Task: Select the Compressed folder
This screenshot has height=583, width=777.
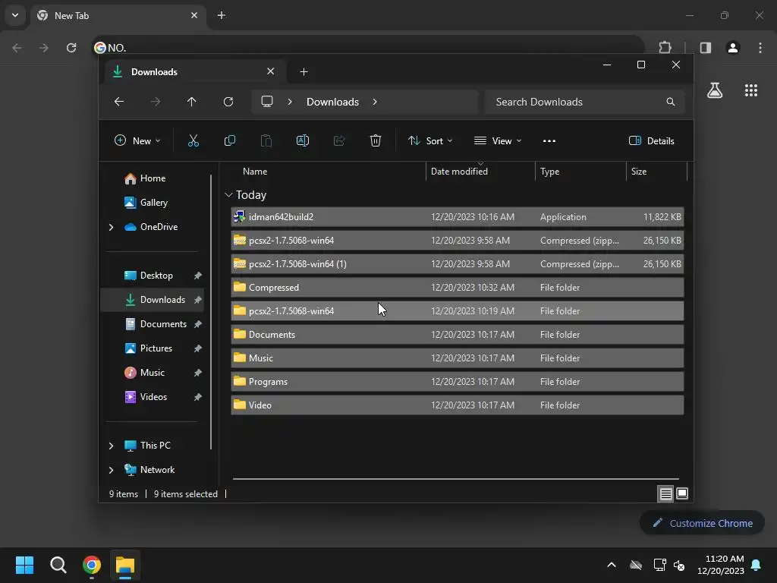Action: tap(457, 288)
